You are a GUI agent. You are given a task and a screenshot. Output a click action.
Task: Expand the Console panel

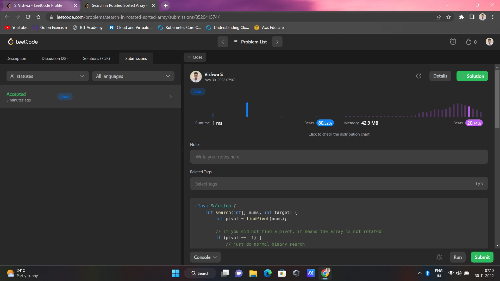(205, 257)
